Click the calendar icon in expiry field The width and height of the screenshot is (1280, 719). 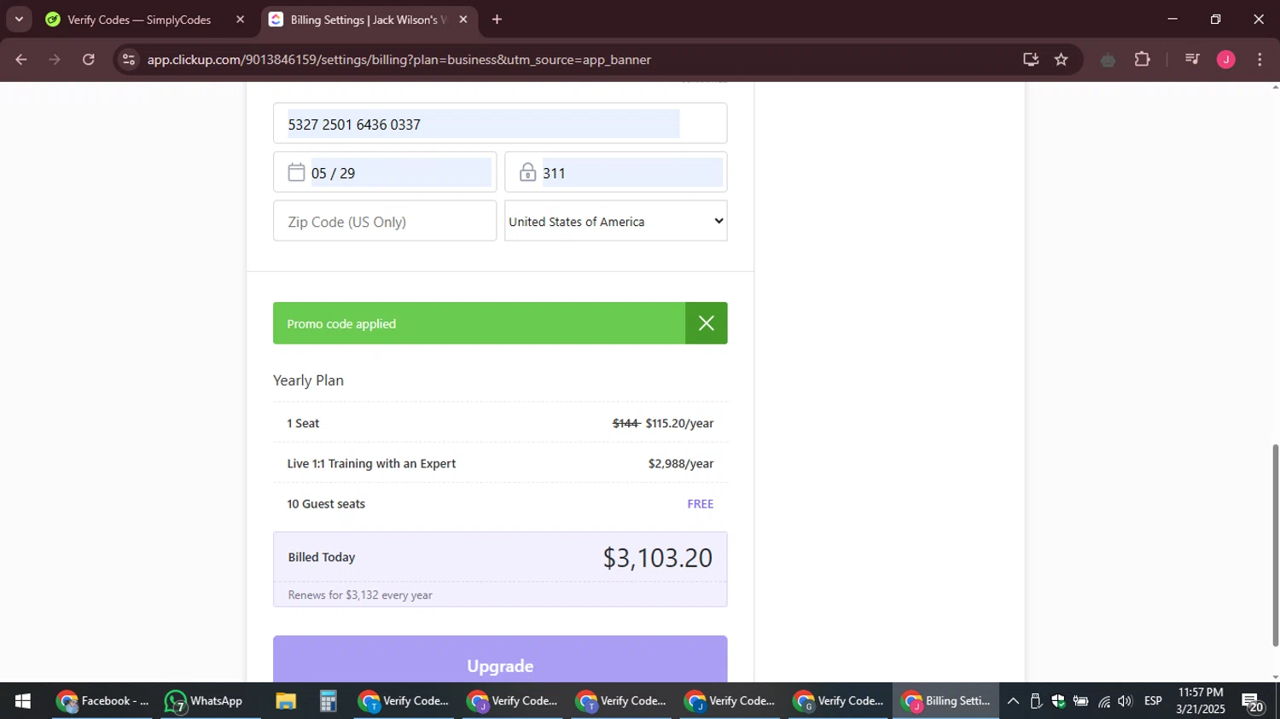(296, 172)
